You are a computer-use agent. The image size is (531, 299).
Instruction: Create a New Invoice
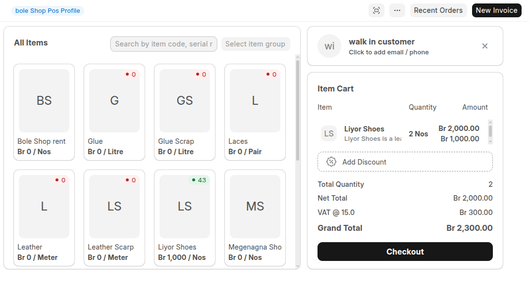496,10
